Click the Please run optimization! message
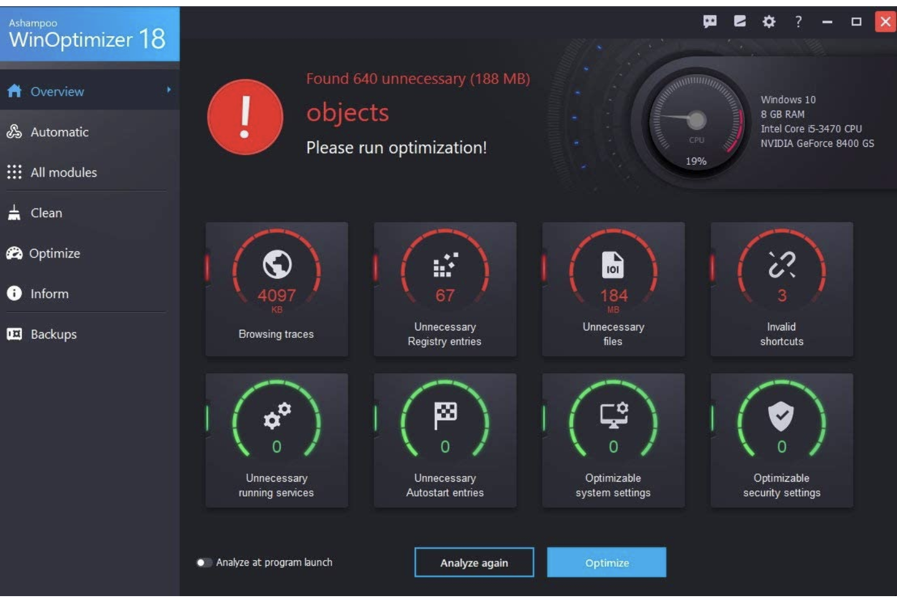This screenshot has width=897, height=598. coord(396,147)
